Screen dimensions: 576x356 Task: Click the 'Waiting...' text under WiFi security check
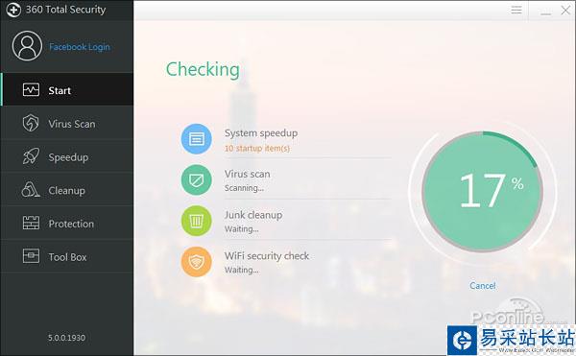241,271
